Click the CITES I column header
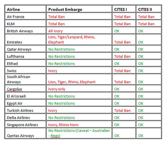The height and width of the screenshot is (143, 166). point(124,9)
